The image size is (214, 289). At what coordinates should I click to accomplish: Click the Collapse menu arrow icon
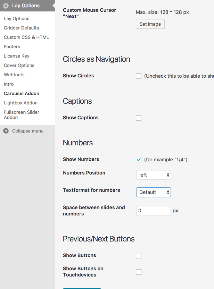(6, 131)
